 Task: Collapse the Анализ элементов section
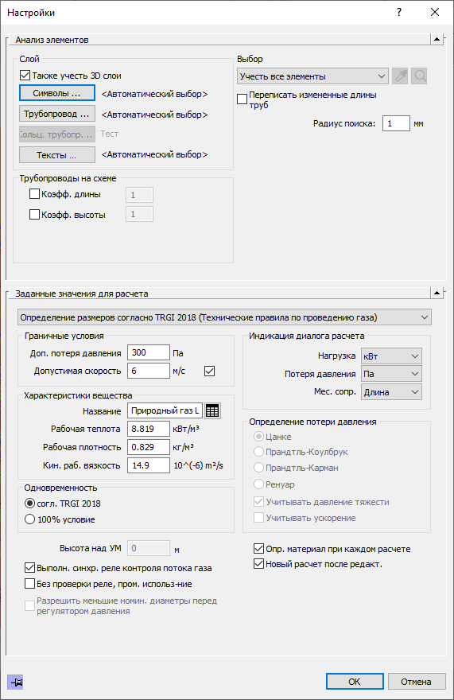pyautogui.click(x=437, y=39)
